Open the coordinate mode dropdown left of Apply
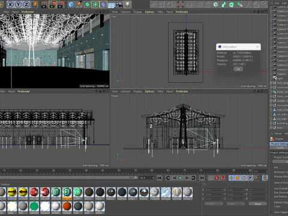This screenshot has height=216, width=288. (x=235, y=203)
